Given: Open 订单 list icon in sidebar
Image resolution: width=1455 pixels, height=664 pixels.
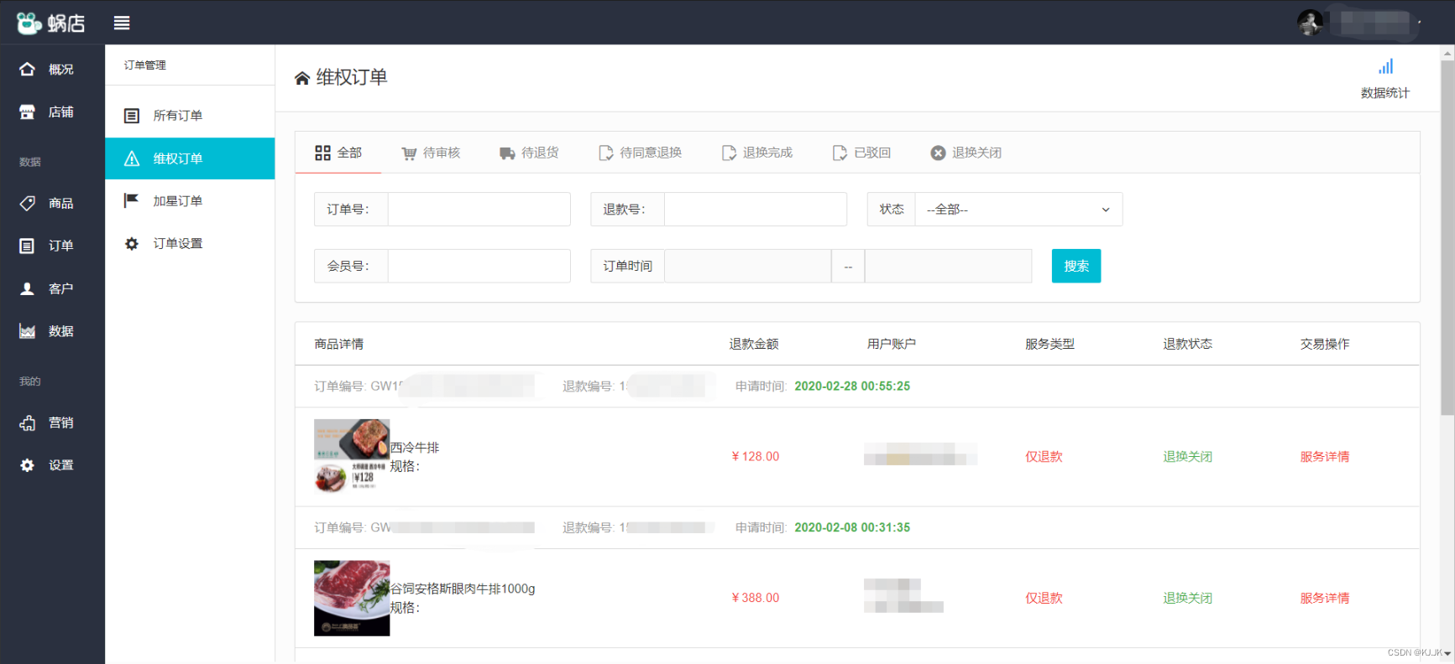Looking at the screenshot, I should point(28,246).
